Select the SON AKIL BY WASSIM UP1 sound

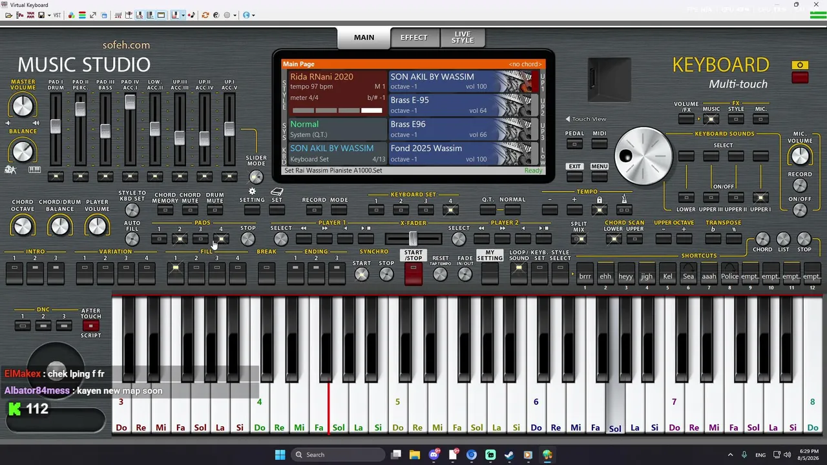463,81
